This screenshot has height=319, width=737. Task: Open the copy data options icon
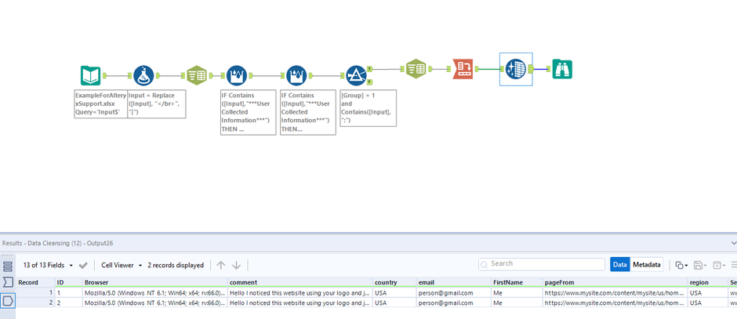[x=681, y=265]
